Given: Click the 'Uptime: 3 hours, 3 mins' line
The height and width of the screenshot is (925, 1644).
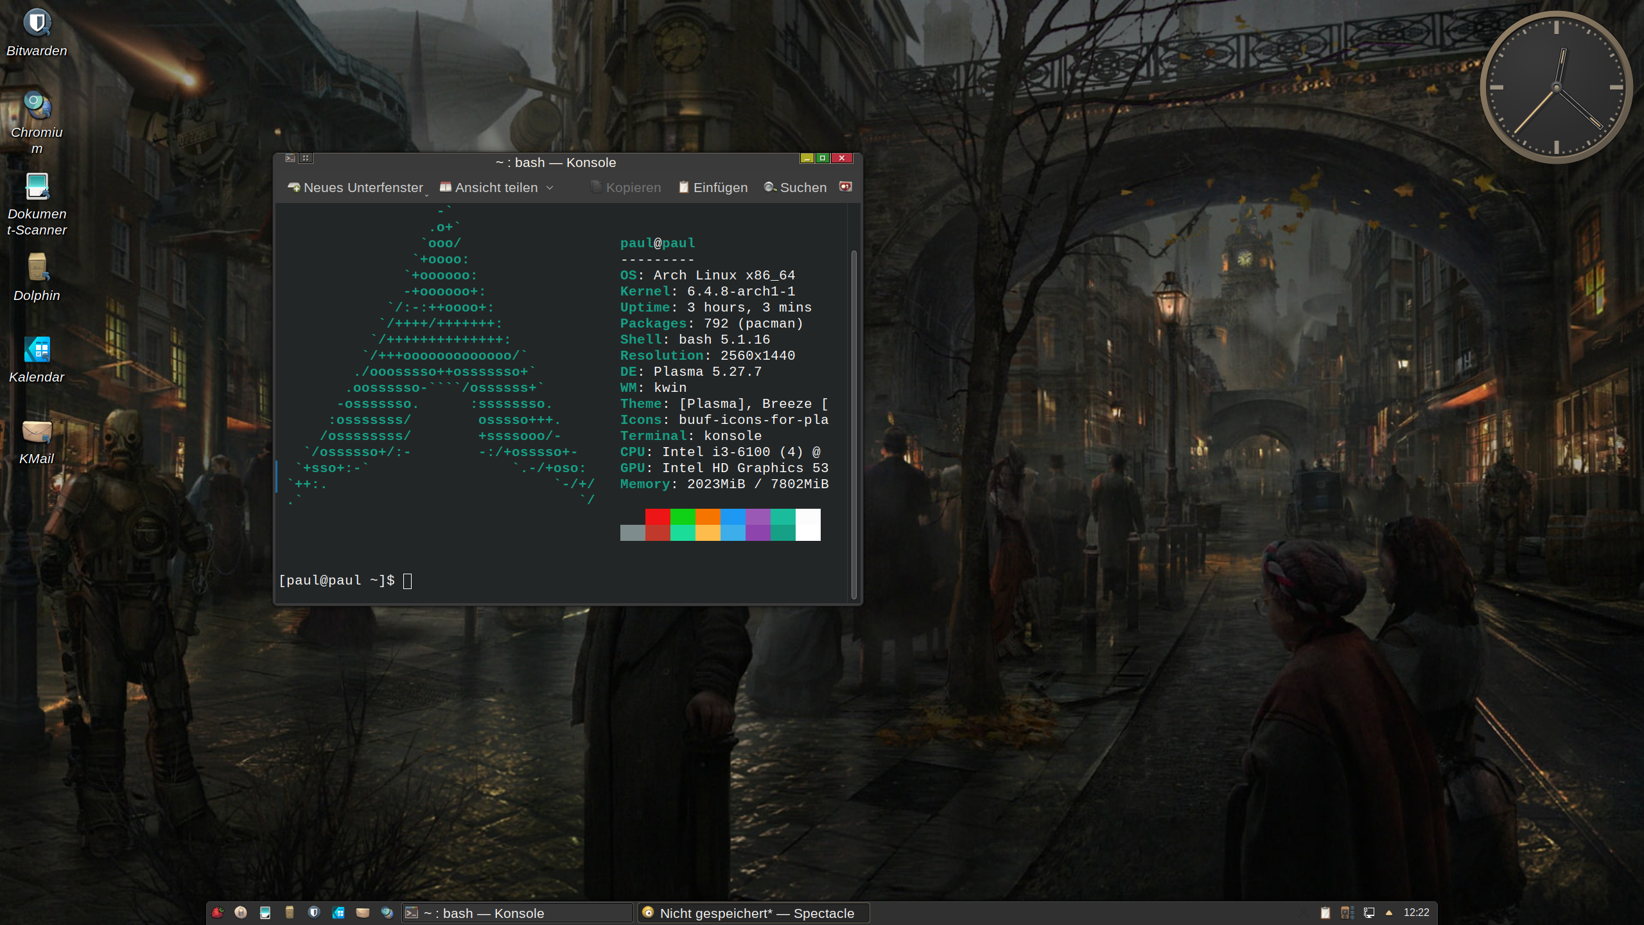Looking at the screenshot, I should (716, 308).
